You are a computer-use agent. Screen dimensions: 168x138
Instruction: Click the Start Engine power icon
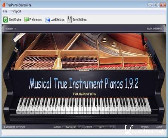point(6,19)
